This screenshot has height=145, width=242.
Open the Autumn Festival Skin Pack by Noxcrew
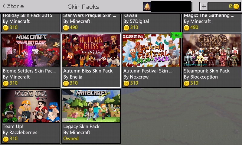tap(151, 61)
